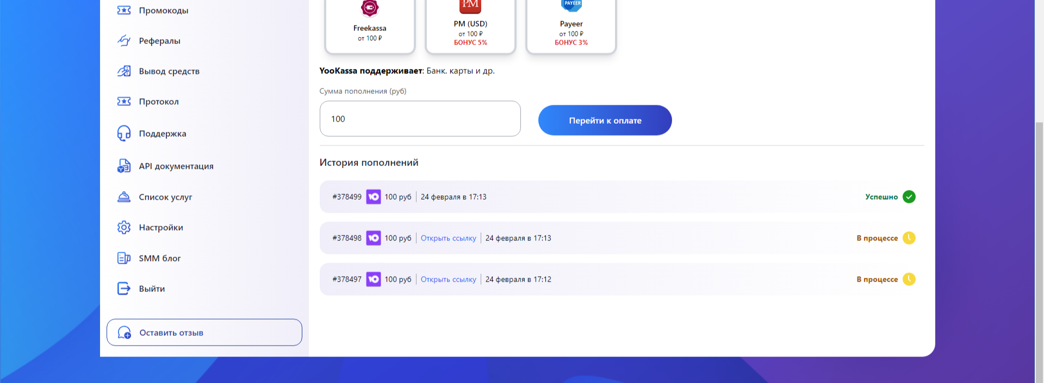Click yellow clock icon for #378497
The image size is (1044, 383).
pyautogui.click(x=909, y=279)
